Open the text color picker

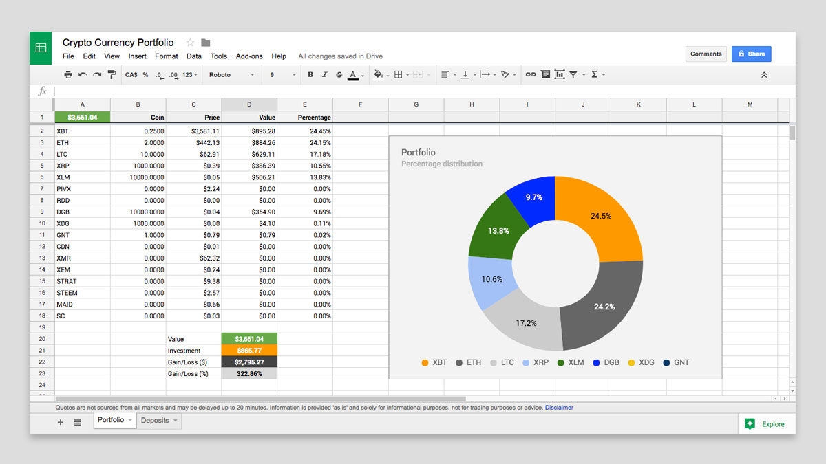(353, 74)
